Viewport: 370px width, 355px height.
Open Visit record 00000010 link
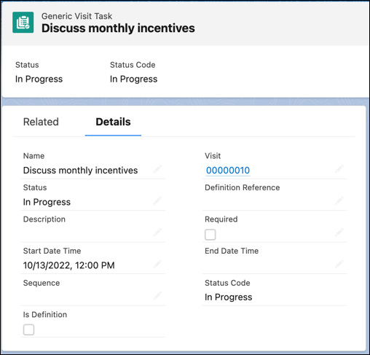tap(228, 171)
